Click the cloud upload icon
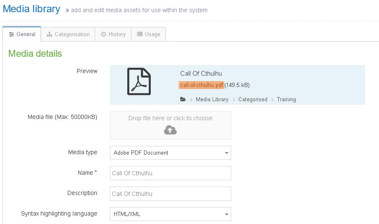379x224 pixels. 170,130
